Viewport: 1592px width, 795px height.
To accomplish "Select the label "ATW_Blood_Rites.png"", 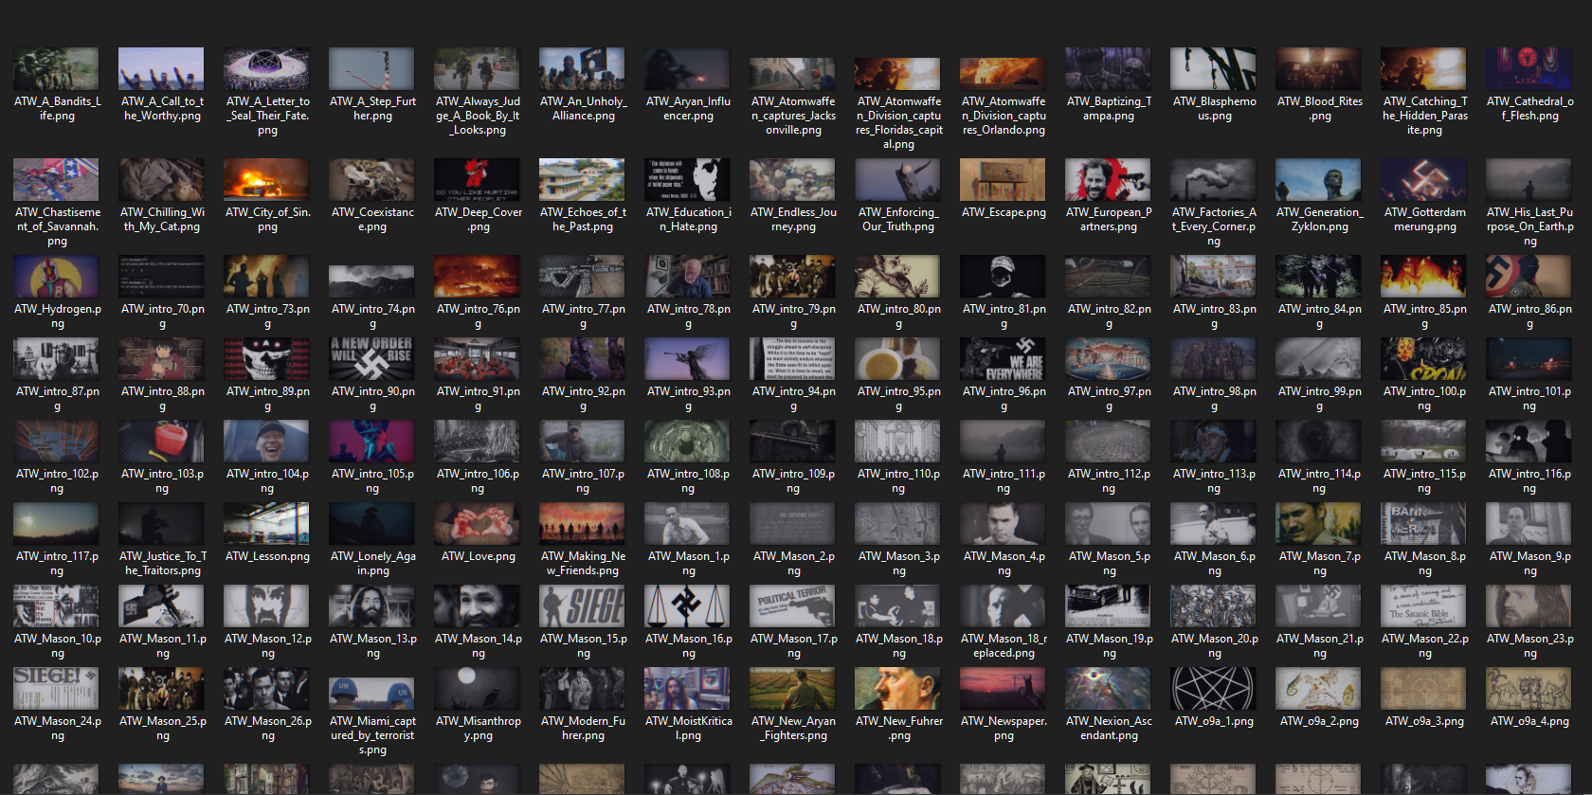I will pyautogui.click(x=1319, y=109).
